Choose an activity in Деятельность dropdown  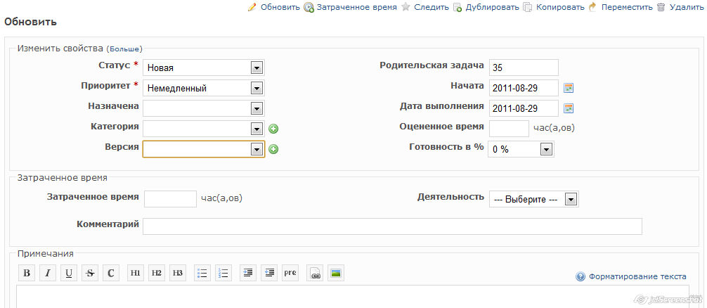coord(534,199)
